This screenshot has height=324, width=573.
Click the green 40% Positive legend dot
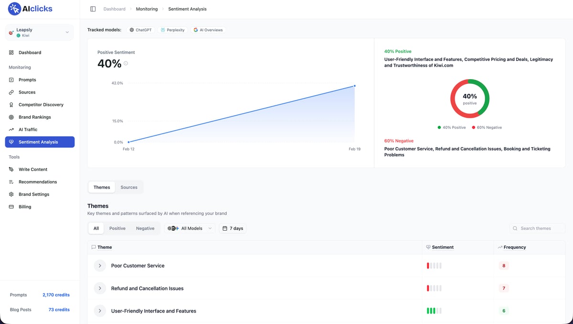pos(440,127)
